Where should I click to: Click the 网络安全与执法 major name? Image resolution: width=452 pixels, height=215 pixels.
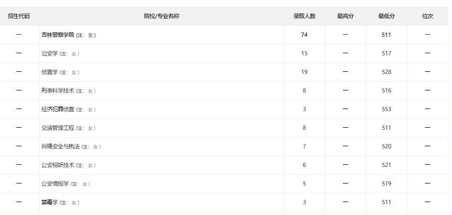click(x=61, y=146)
